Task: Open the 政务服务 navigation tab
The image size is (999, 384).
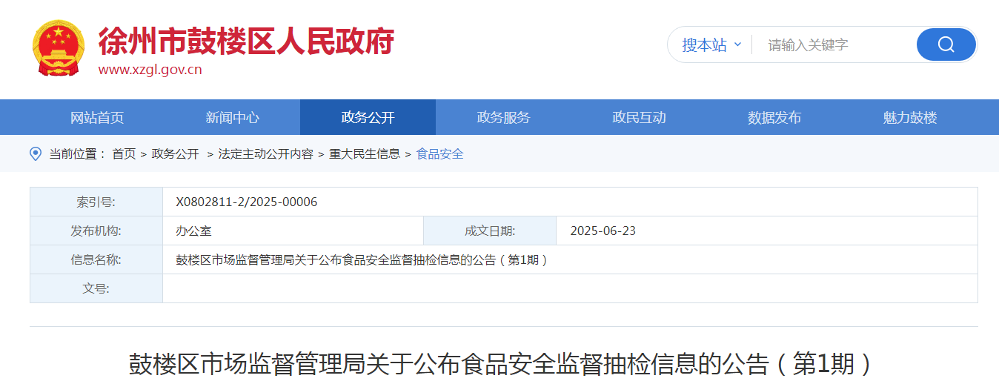Action: (x=503, y=117)
